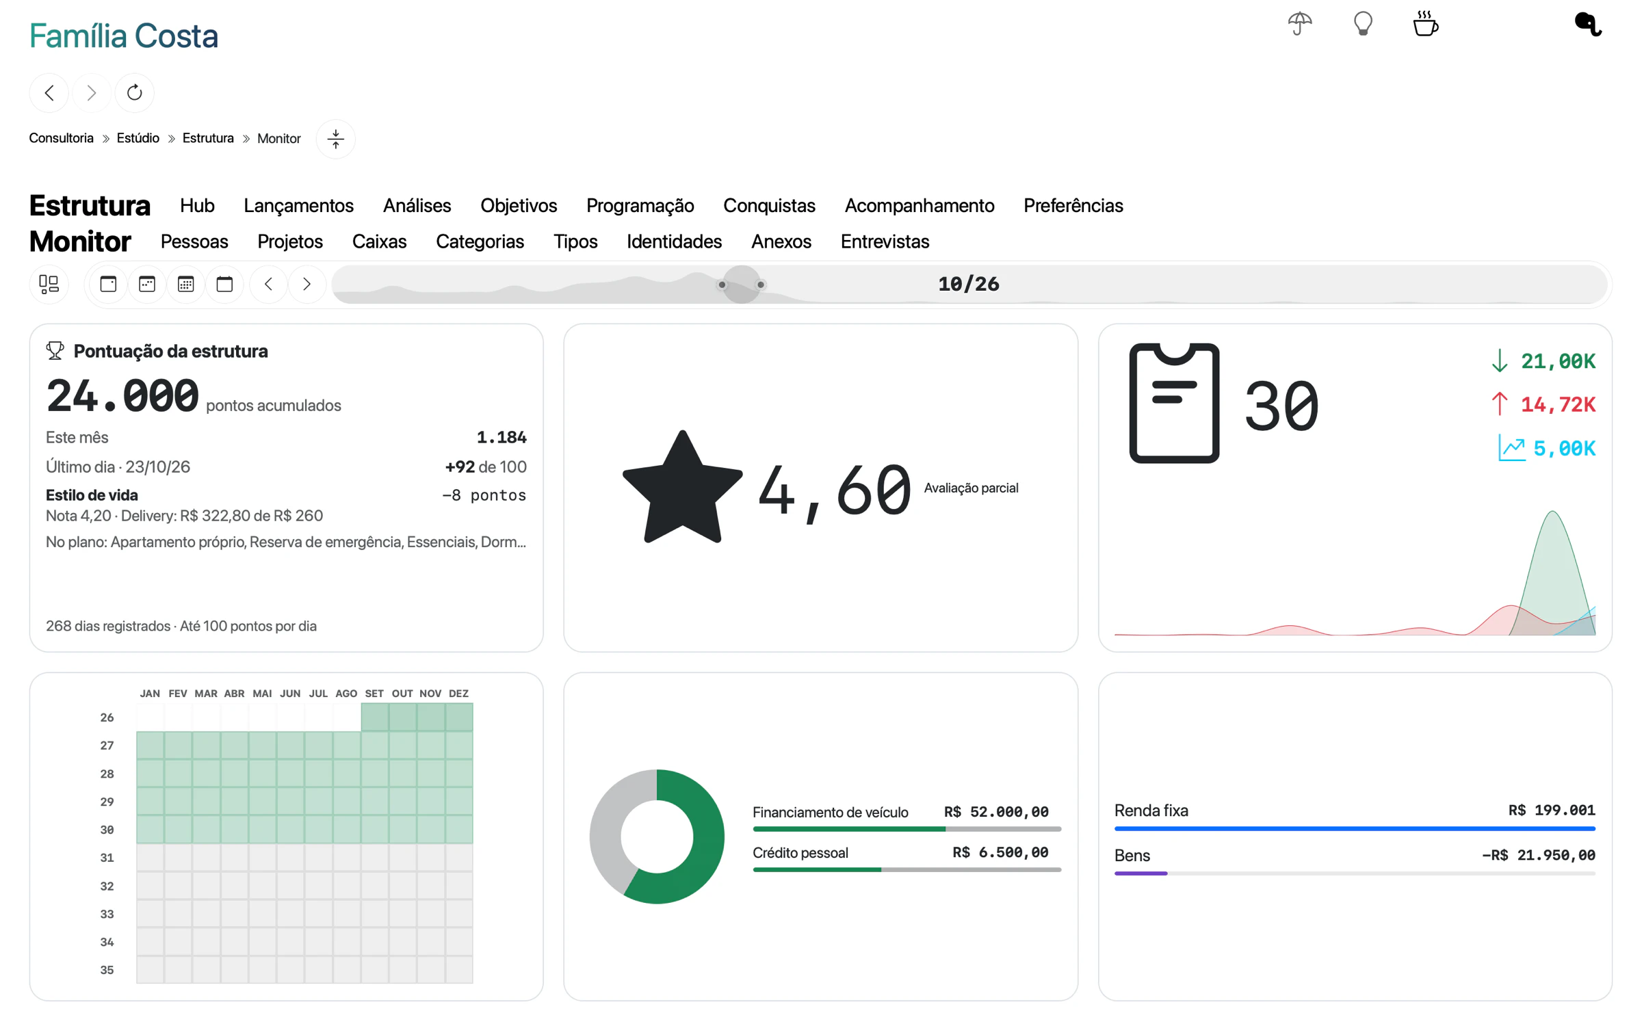Click the 10/26 timeline date label
The image size is (1642, 1026).
(968, 284)
